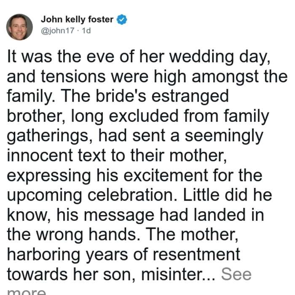The width and height of the screenshot is (295, 295).
Task: Click the first line 'It was the eve'
Action: click(x=61, y=57)
